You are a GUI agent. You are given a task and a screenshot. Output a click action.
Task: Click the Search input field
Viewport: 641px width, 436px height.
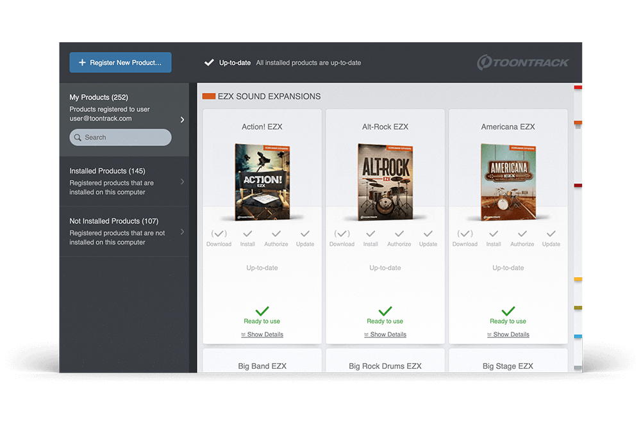[125, 138]
